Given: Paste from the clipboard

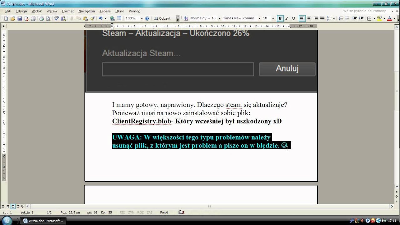Looking at the screenshot, I should (85, 18).
